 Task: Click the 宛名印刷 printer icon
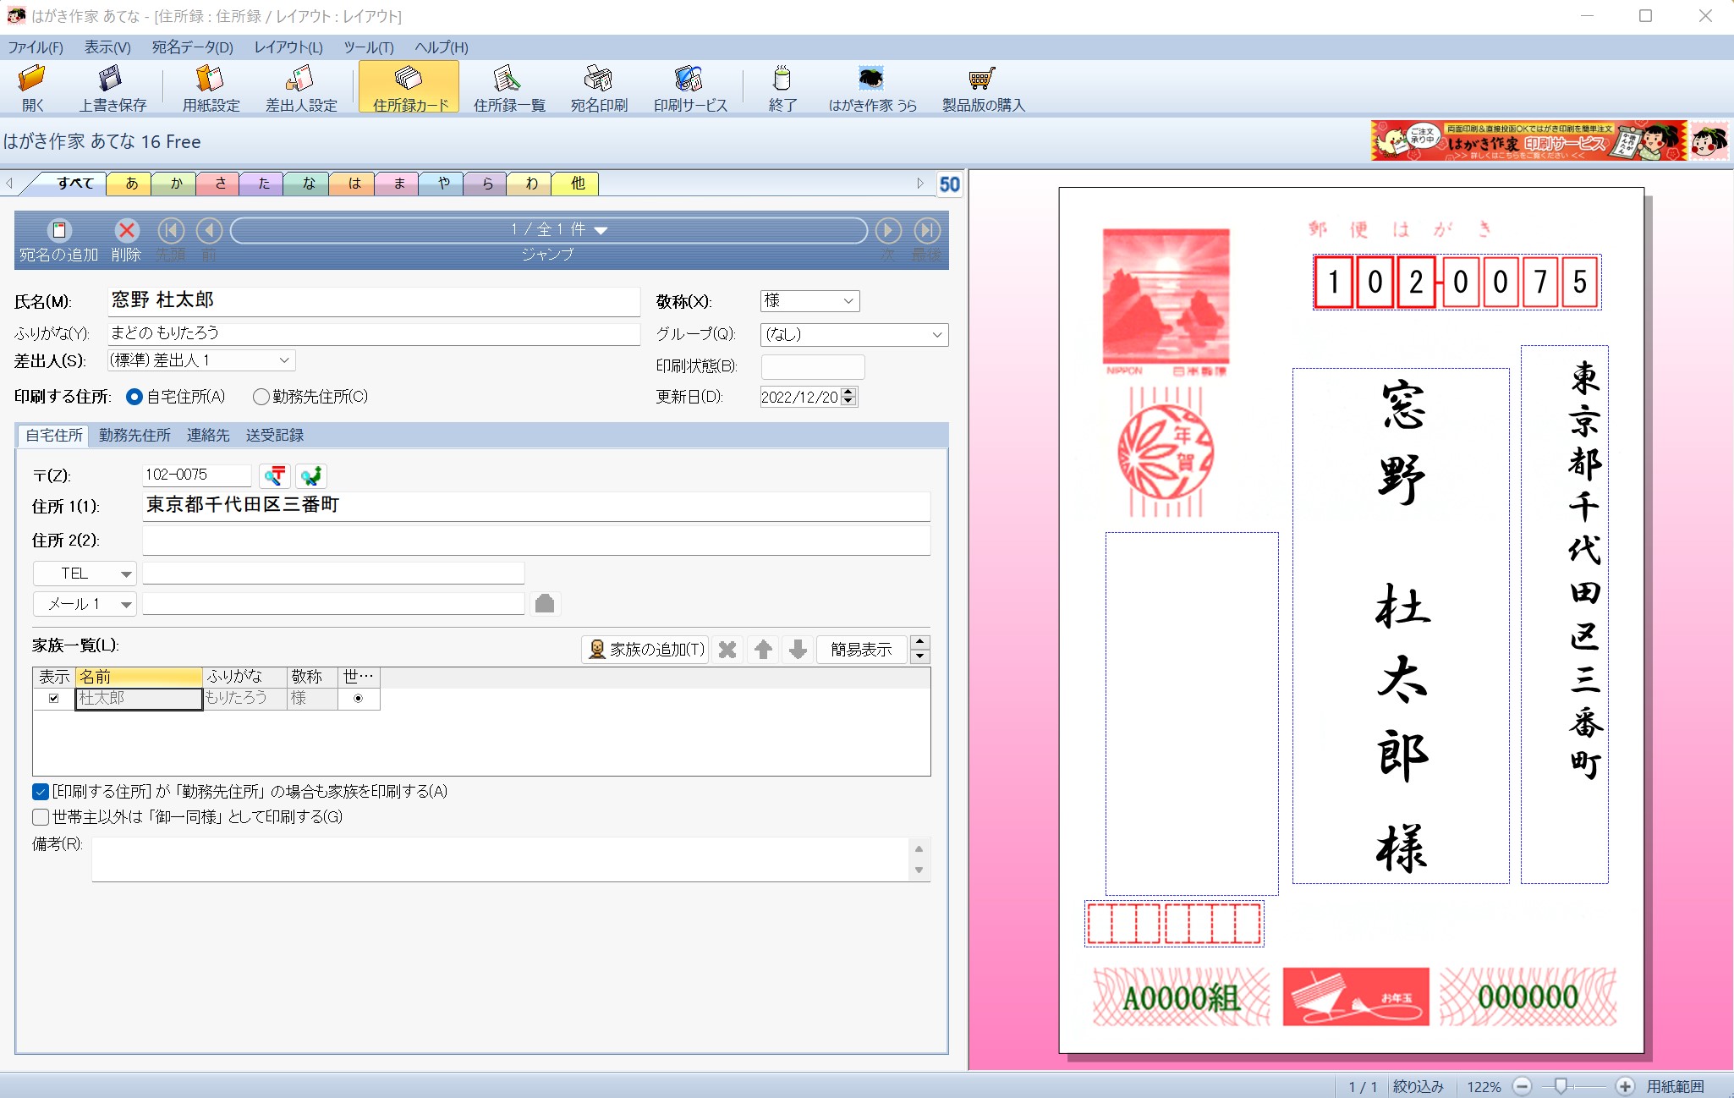[x=598, y=80]
